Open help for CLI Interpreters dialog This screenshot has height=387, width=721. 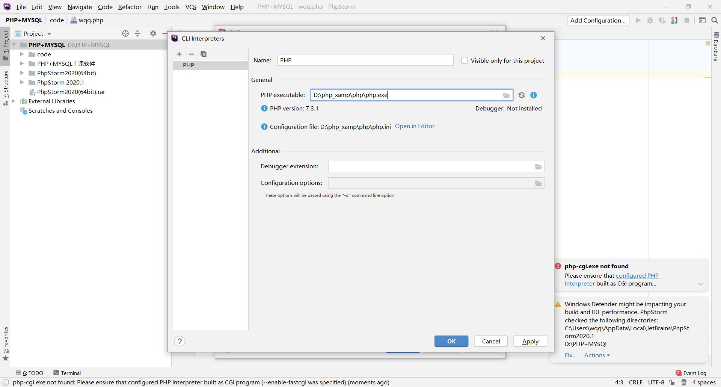pyautogui.click(x=180, y=341)
